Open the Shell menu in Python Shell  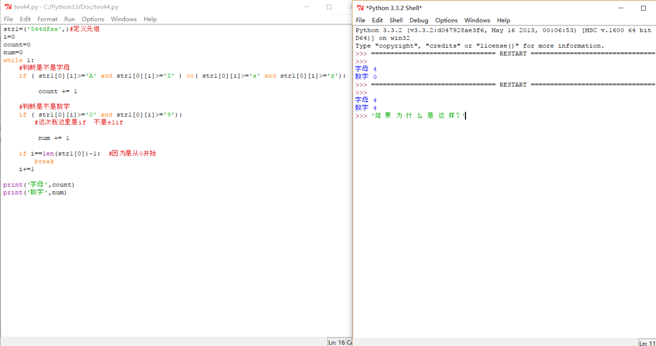[x=396, y=20]
